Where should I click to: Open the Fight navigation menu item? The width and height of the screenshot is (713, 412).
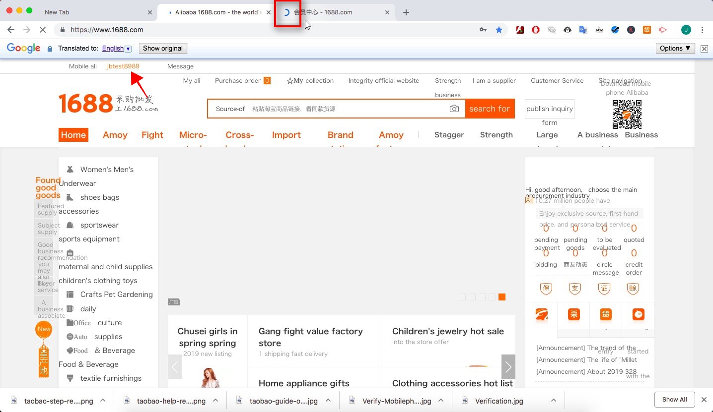[x=152, y=135]
